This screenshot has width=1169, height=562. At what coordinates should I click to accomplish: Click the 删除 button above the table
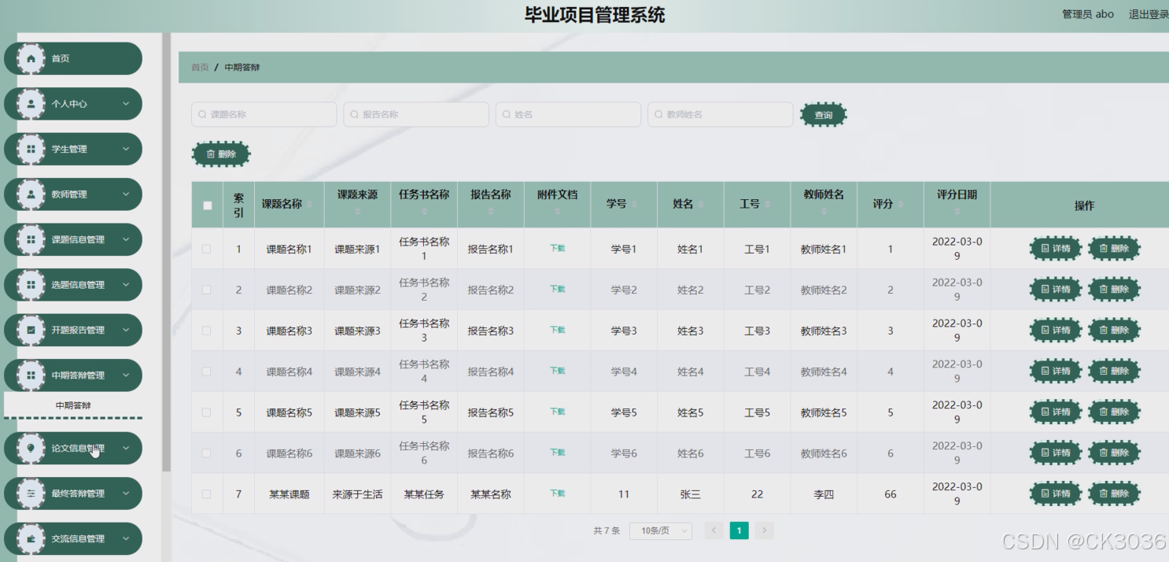coord(221,154)
